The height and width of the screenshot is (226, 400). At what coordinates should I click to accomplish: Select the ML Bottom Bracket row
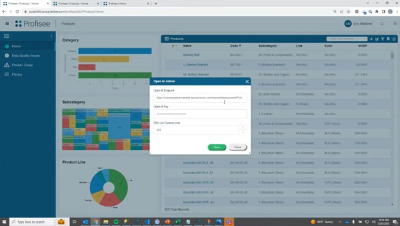[x=277, y=74]
